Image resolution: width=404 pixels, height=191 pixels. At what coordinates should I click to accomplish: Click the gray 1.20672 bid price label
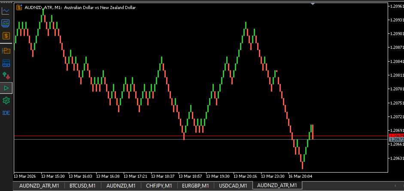coord(396,140)
